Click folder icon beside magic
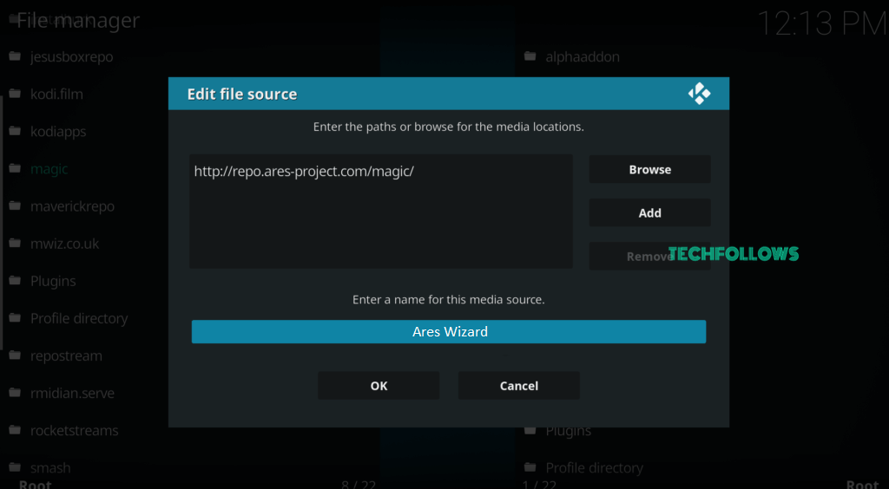The image size is (889, 489). click(16, 169)
